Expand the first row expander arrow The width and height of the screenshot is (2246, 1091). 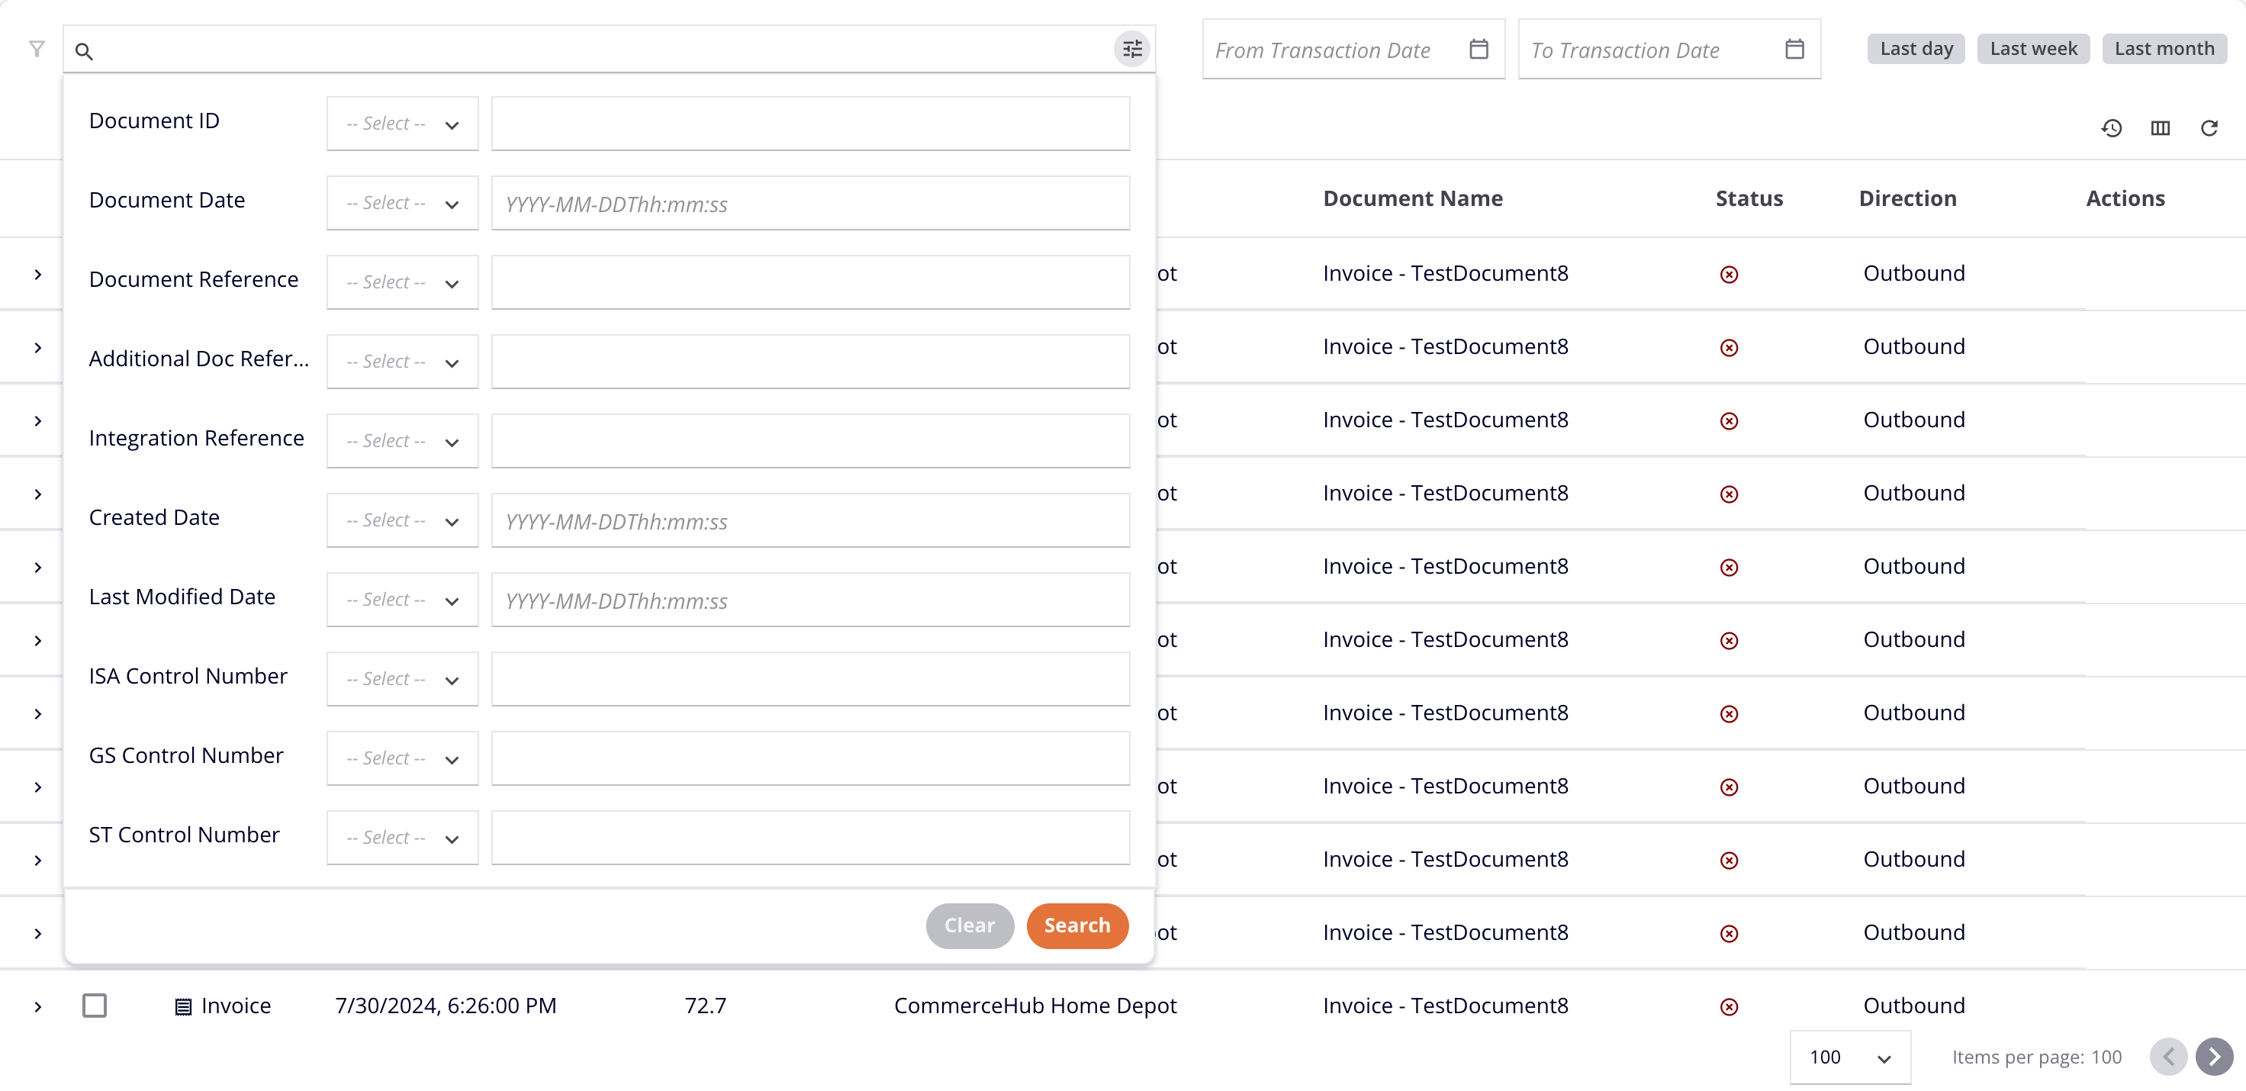39,273
